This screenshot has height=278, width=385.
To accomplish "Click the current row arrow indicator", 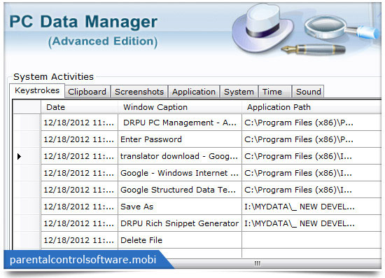I will tap(19, 156).
